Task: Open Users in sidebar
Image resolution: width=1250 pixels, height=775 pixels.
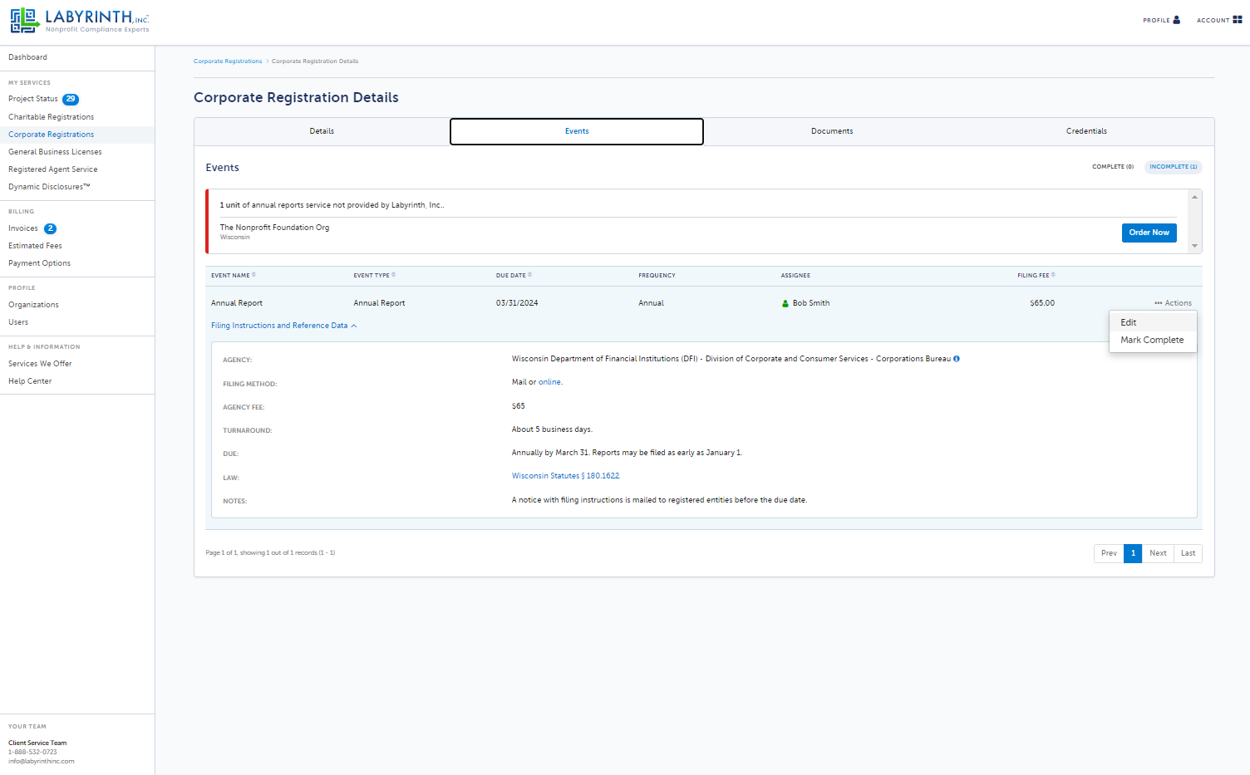Action: pos(18,322)
